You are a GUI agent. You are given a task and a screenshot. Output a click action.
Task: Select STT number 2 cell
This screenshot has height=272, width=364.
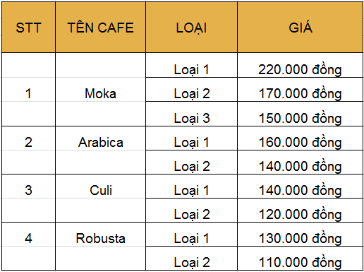point(28,150)
